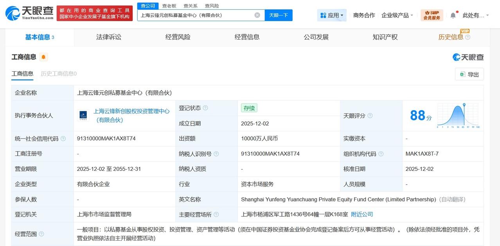Click the help icon beside 登记状态
The height and width of the screenshot is (246, 500).
(x=205, y=108)
